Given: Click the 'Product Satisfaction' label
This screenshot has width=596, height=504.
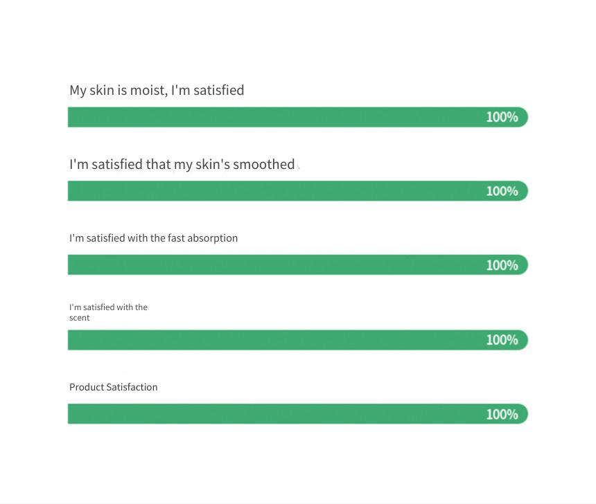Looking at the screenshot, I should (113, 387).
